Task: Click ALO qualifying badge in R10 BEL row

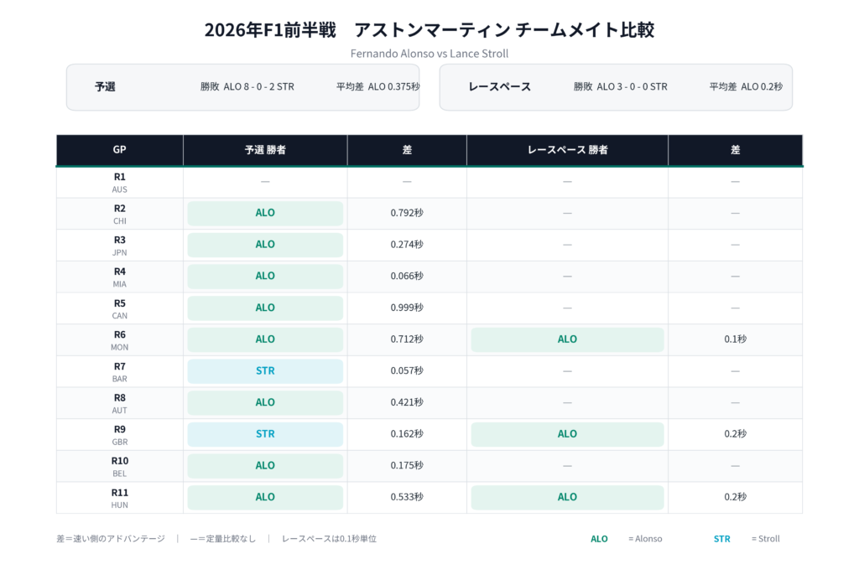Action: click(x=265, y=466)
